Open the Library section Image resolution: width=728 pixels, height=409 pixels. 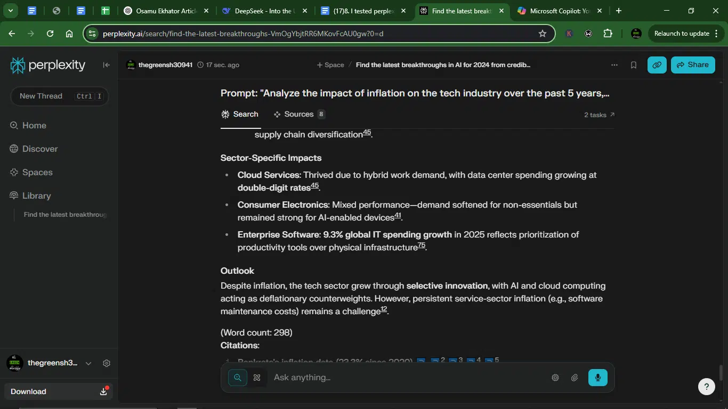[x=30, y=196]
